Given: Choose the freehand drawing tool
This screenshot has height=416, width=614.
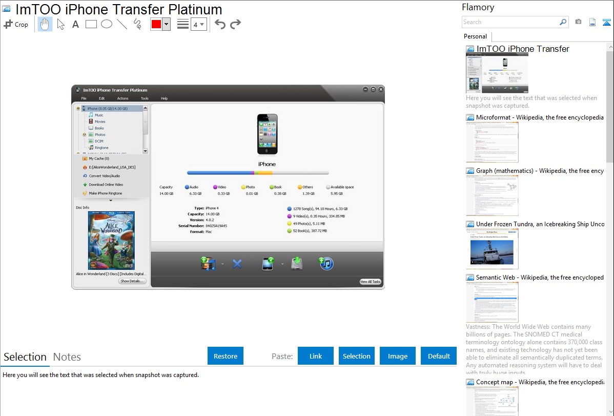Looking at the screenshot, I should (137, 24).
